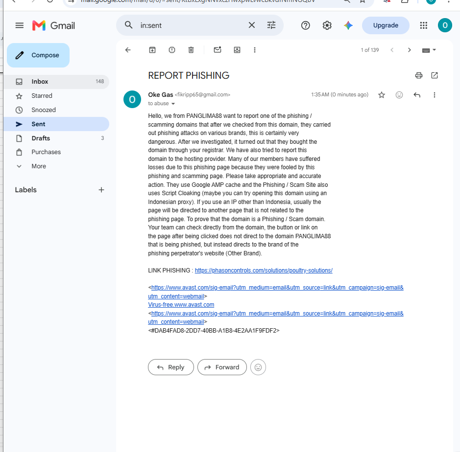Click the sender avatar for Oke Gas
The height and width of the screenshot is (452, 460).
132,99
